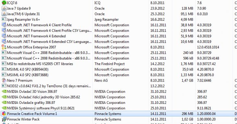Screen dimensions: 237x124
Task: Click size value 1,47 GB
Action: coord(187,81)
